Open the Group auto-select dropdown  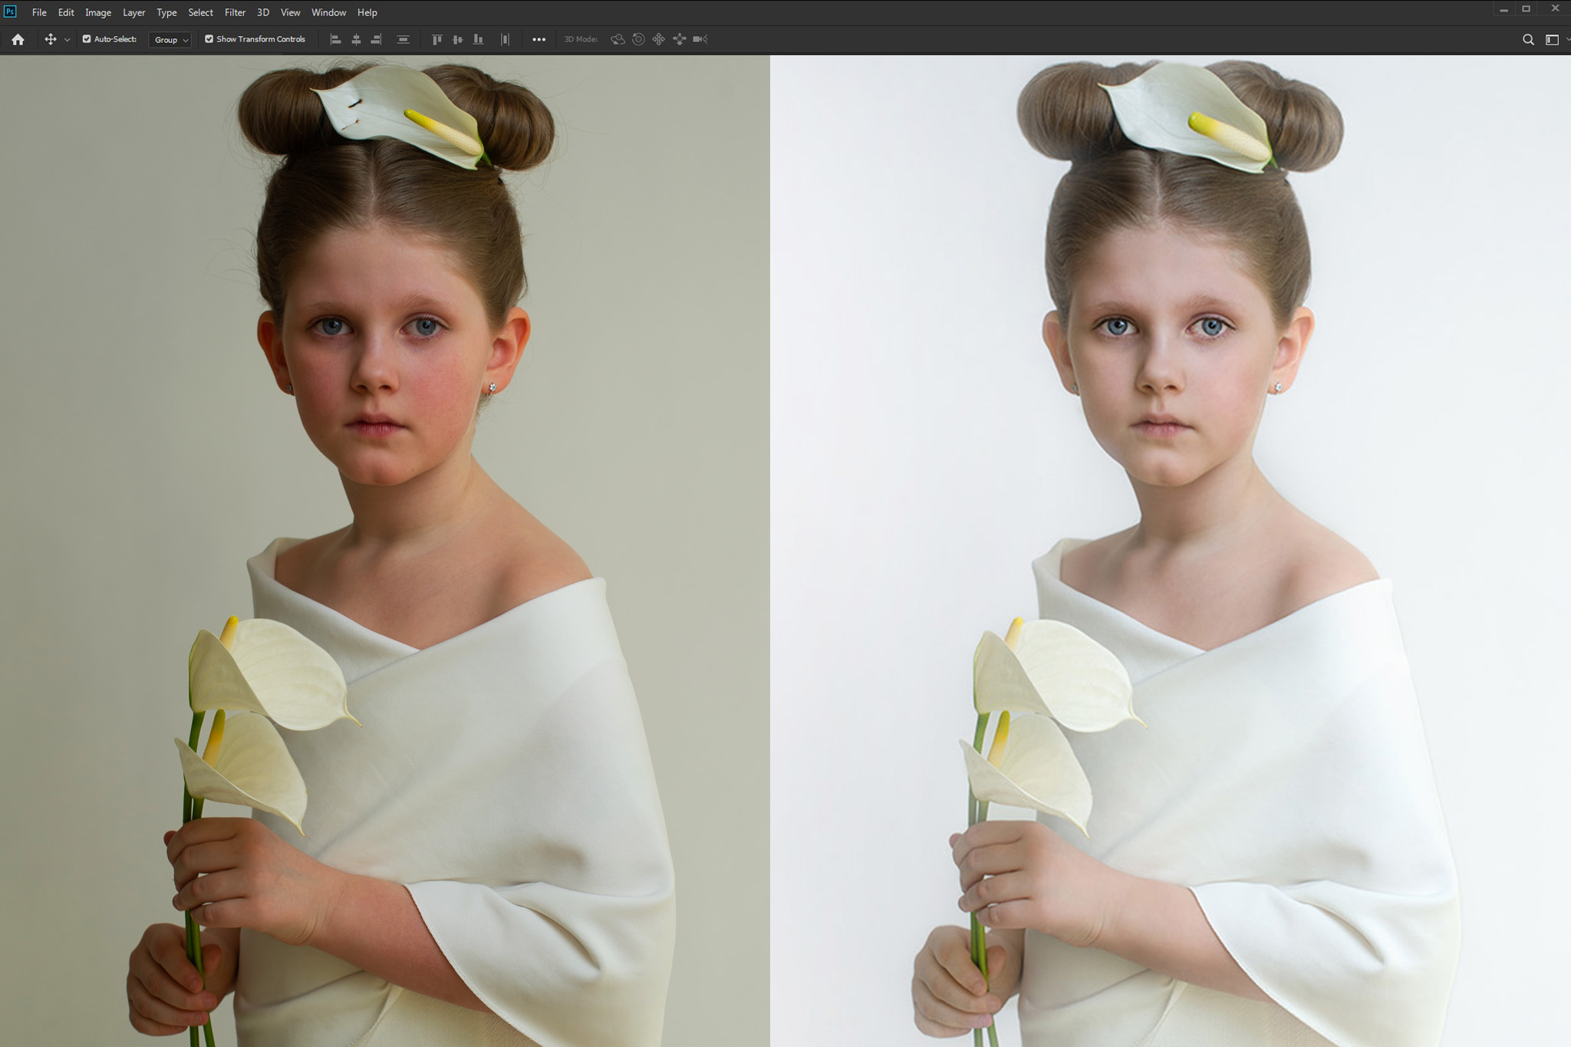click(x=170, y=40)
